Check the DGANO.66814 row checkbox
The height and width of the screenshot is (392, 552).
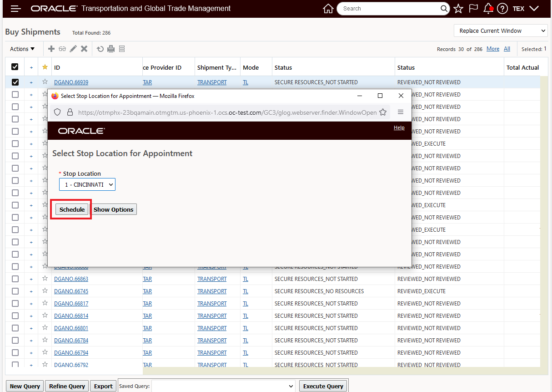pyautogui.click(x=15, y=316)
